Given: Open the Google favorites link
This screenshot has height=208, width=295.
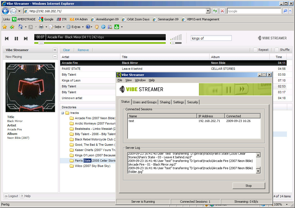Looking at the screenshot, I should click(x=46, y=19).
